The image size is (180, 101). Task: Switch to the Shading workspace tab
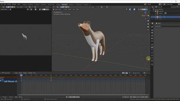click(x=58, y=4)
